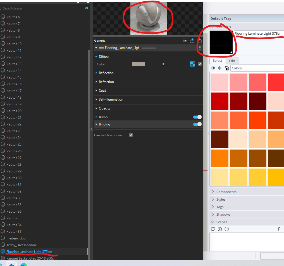The height and width of the screenshot is (266, 284).
Task: Collapse the Scenes tray panel
Action: pyautogui.click(x=247, y=222)
